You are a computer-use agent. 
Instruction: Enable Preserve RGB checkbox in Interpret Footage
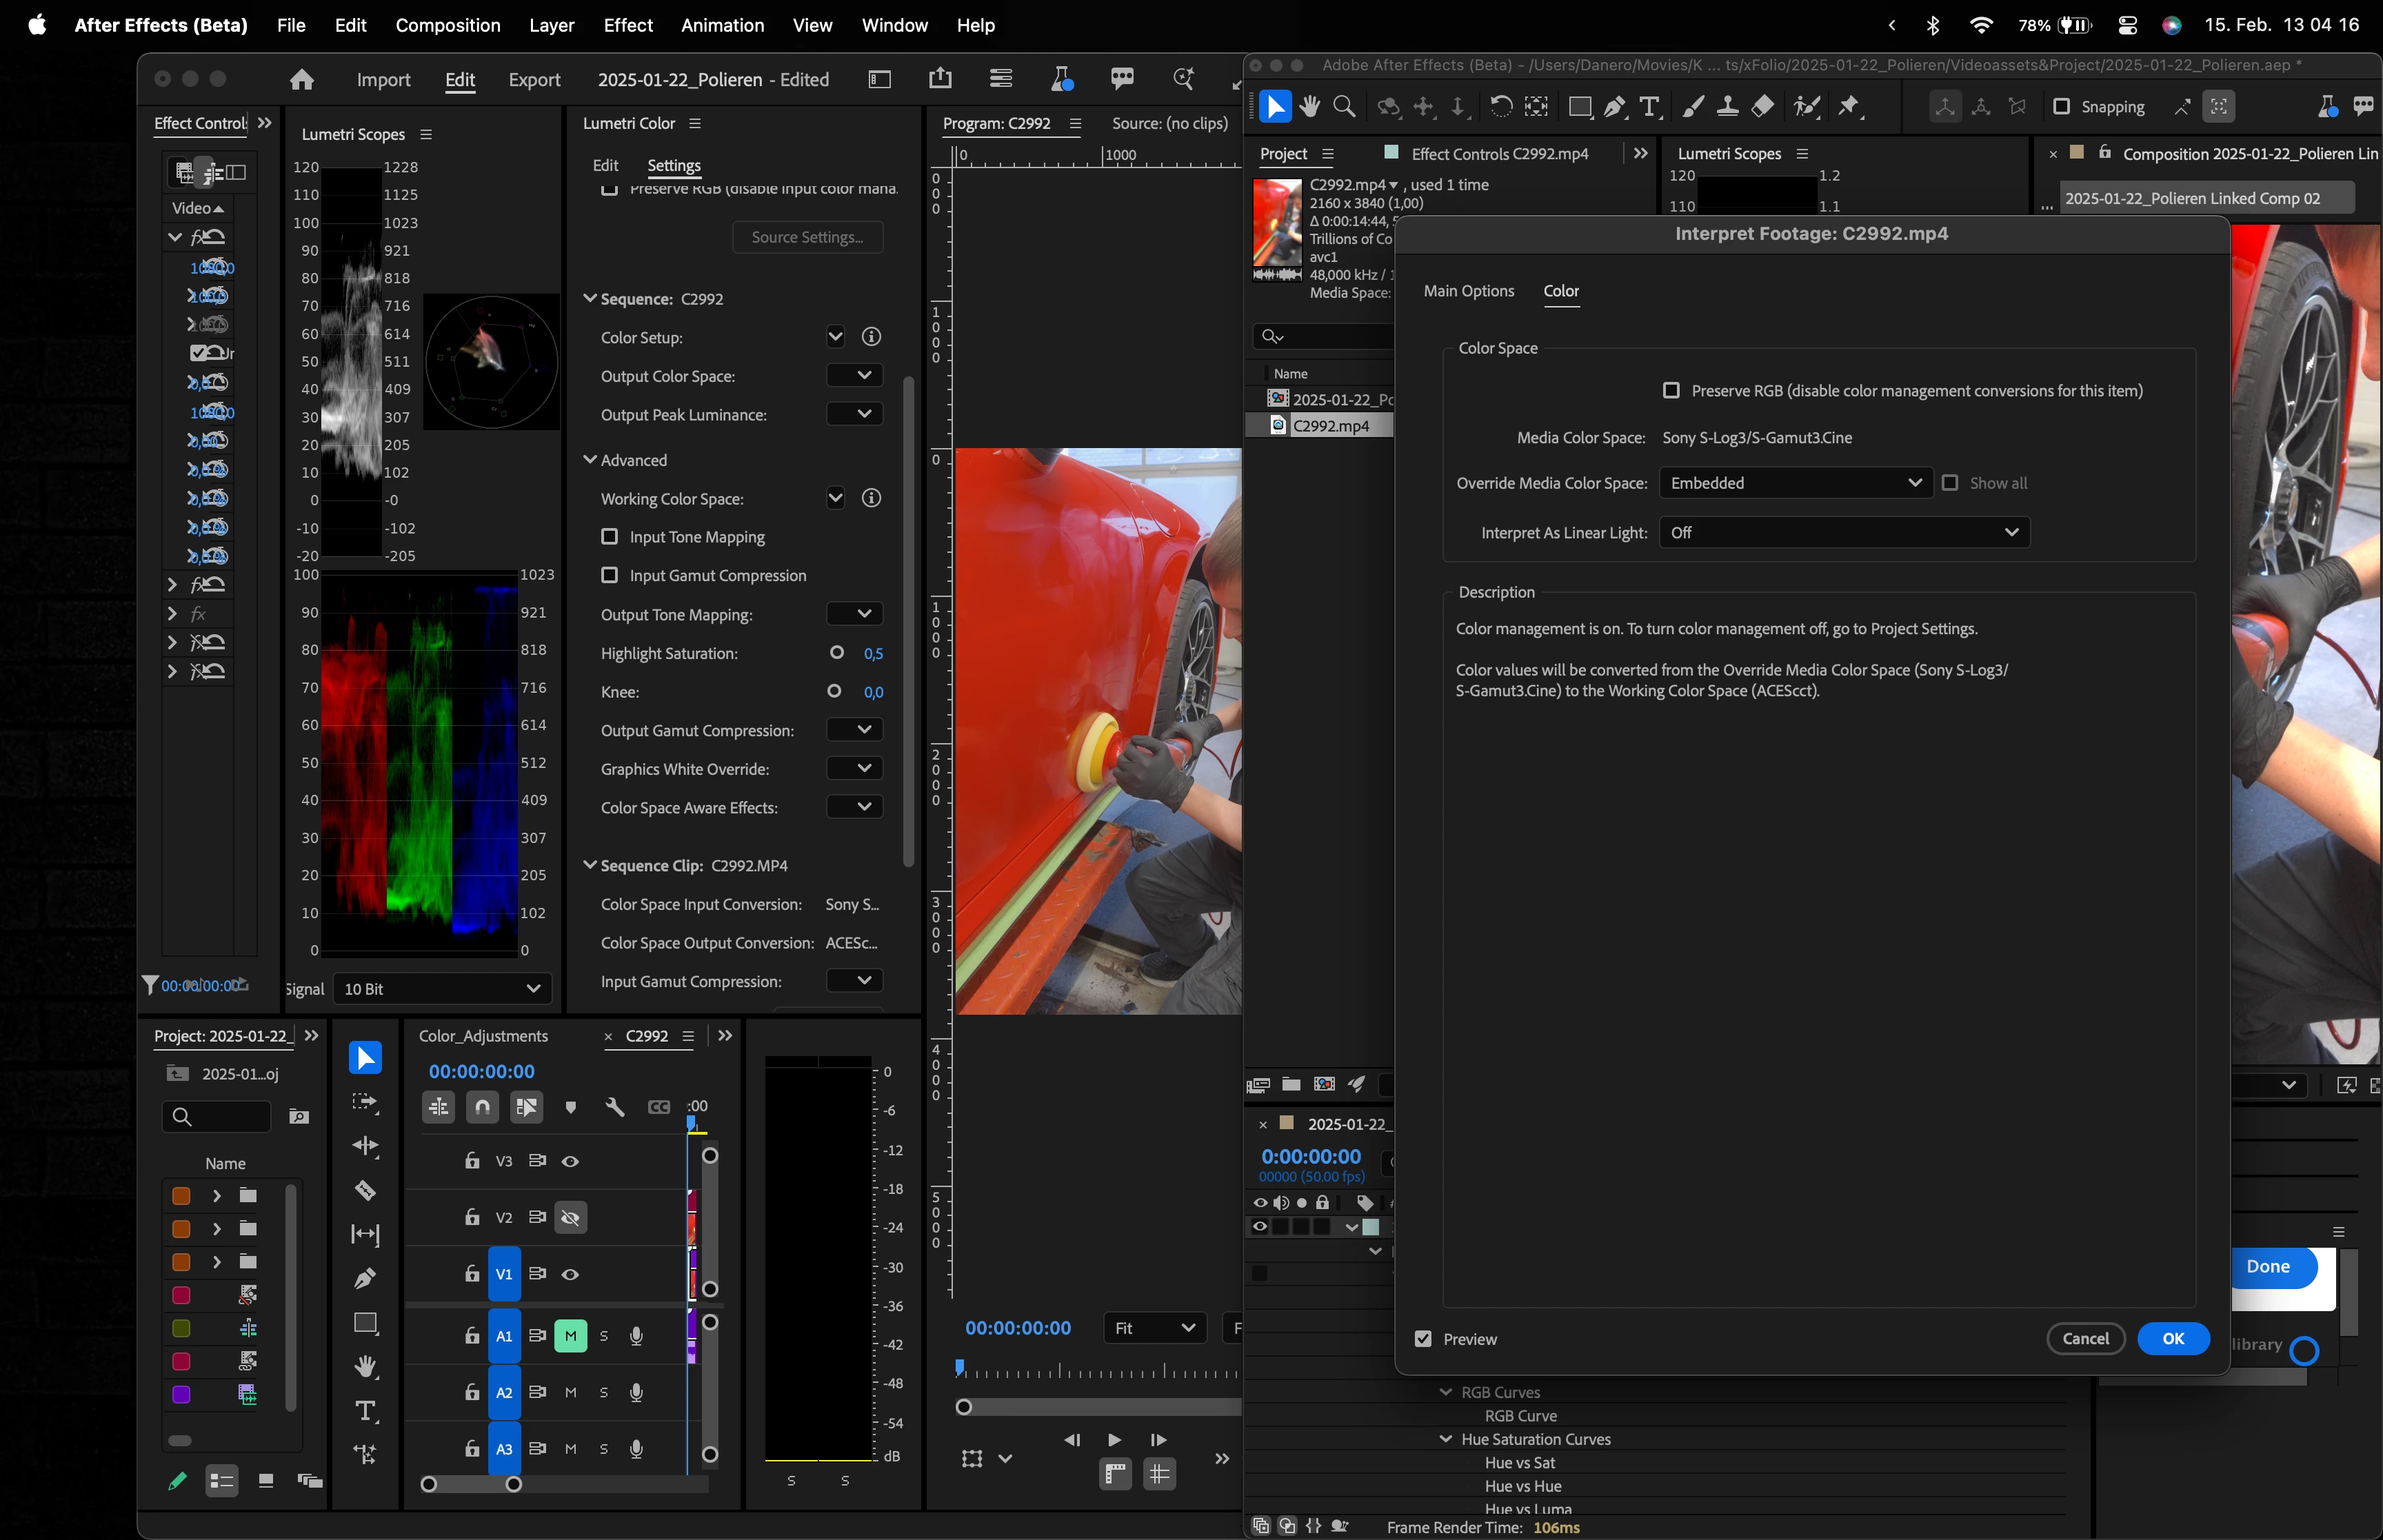pyautogui.click(x=1670, y=391)
